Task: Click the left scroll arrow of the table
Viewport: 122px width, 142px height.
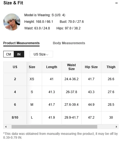Action: tap(6, 127)
